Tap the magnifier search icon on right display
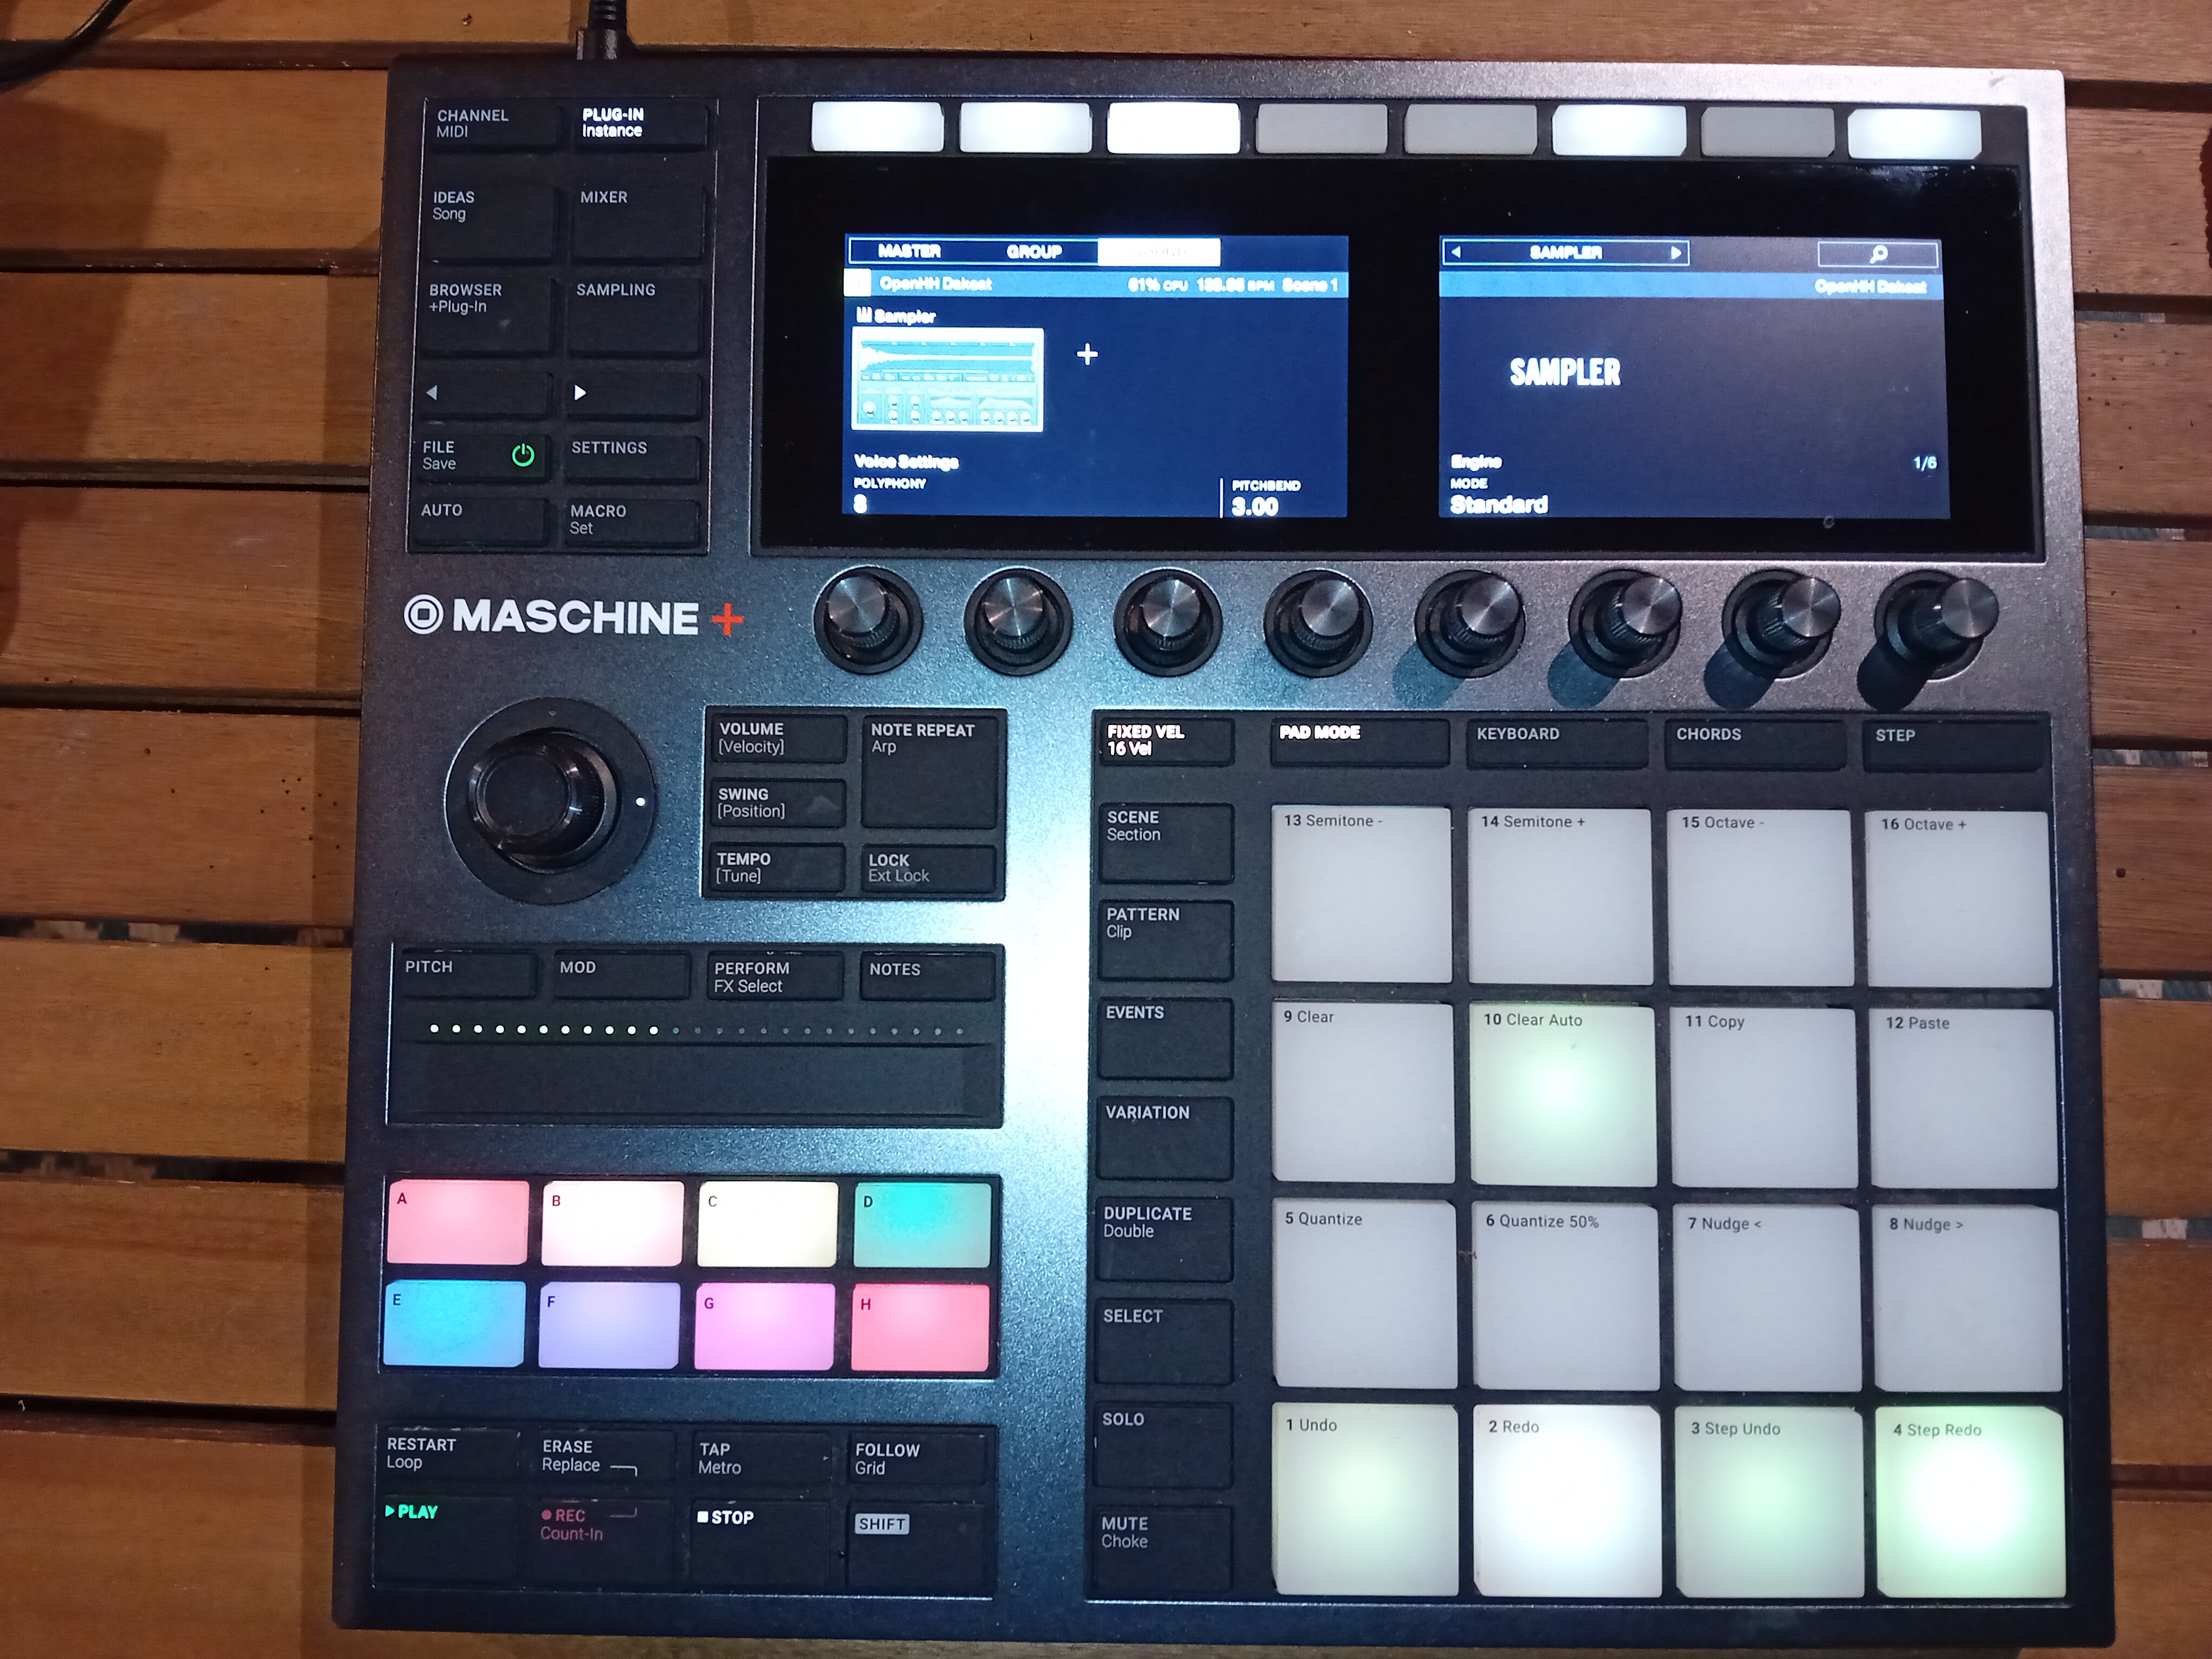Image resolution: width=2212 pixels, height=1659 pixels. pyautogui.click(x=1877, y=254)
